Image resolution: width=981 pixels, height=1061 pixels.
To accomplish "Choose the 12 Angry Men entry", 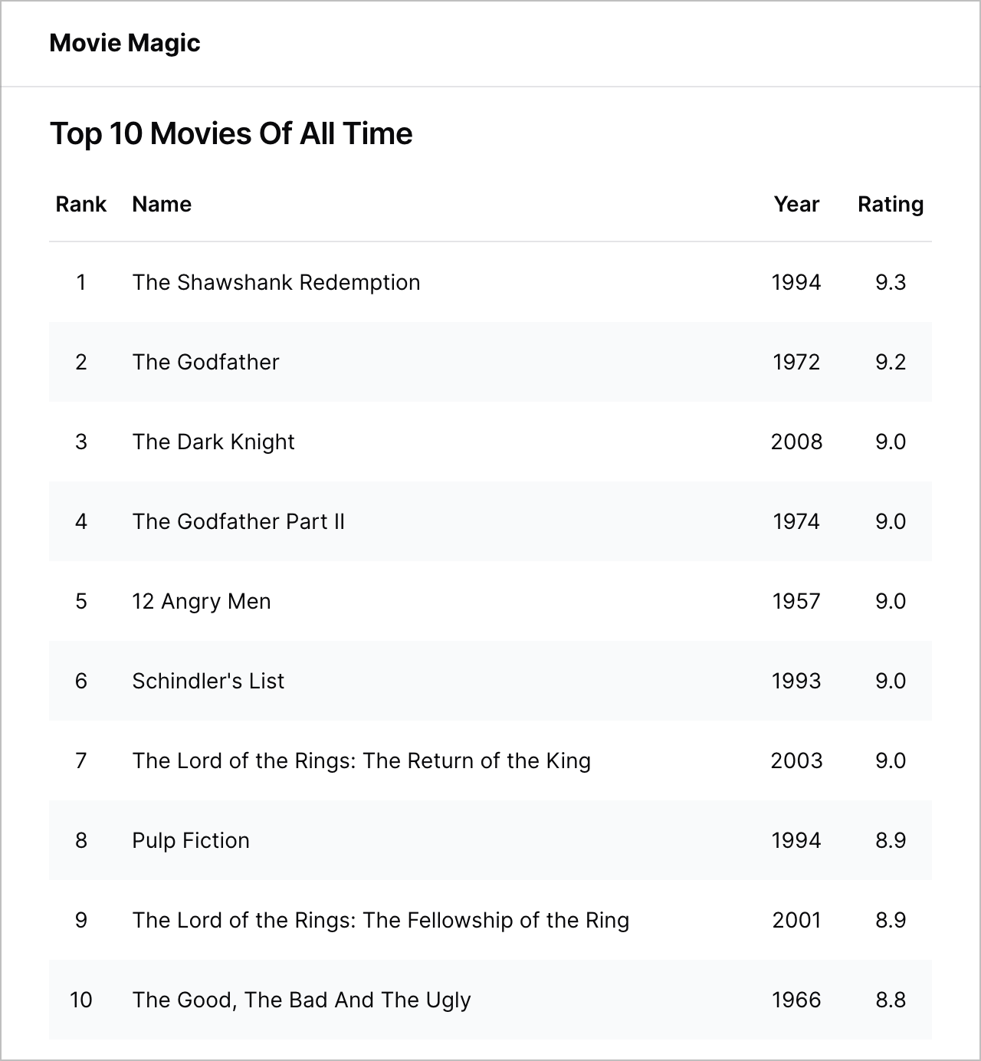I will (201, 601).
